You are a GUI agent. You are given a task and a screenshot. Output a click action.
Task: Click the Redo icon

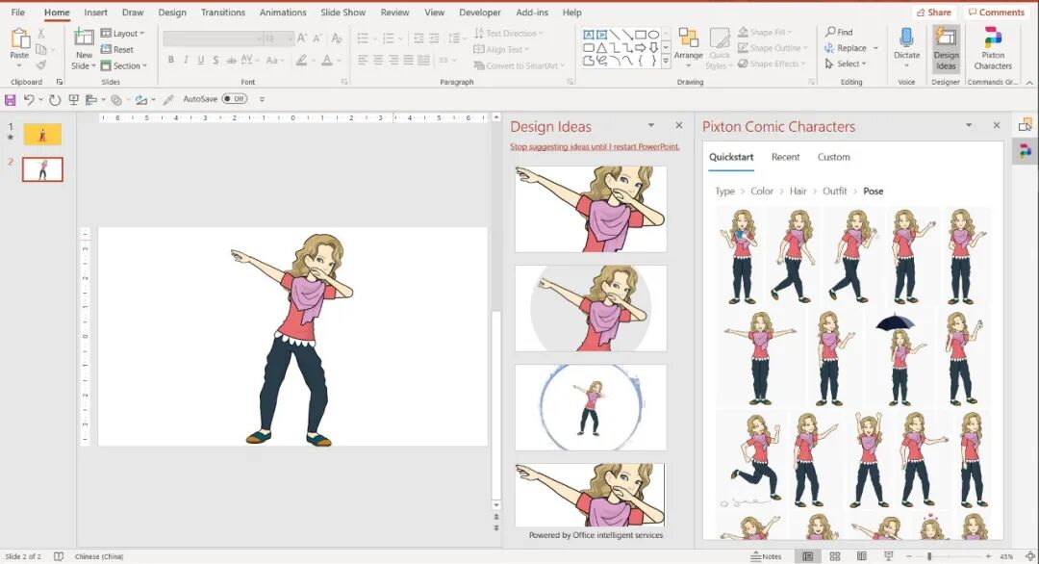55,99
